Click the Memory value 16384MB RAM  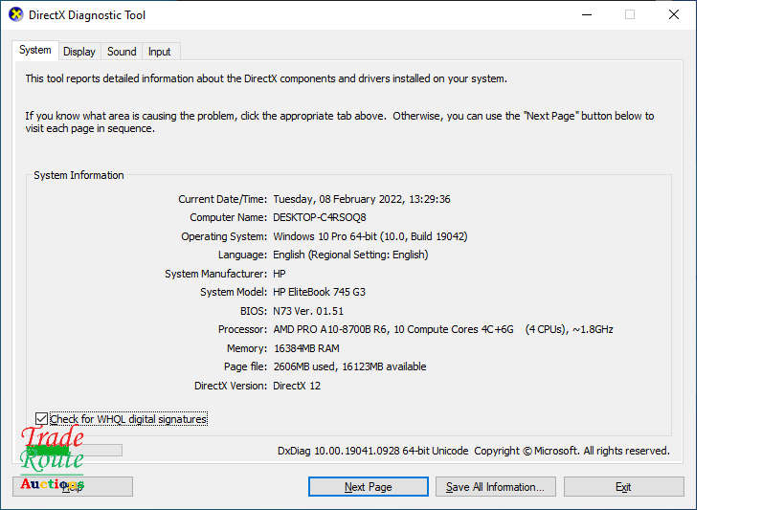(306, 348)
